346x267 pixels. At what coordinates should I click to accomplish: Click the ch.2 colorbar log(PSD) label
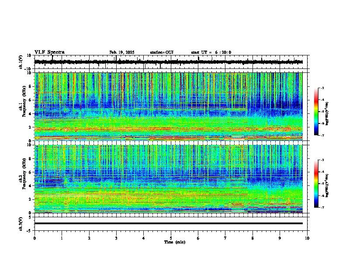click(327, 185)
